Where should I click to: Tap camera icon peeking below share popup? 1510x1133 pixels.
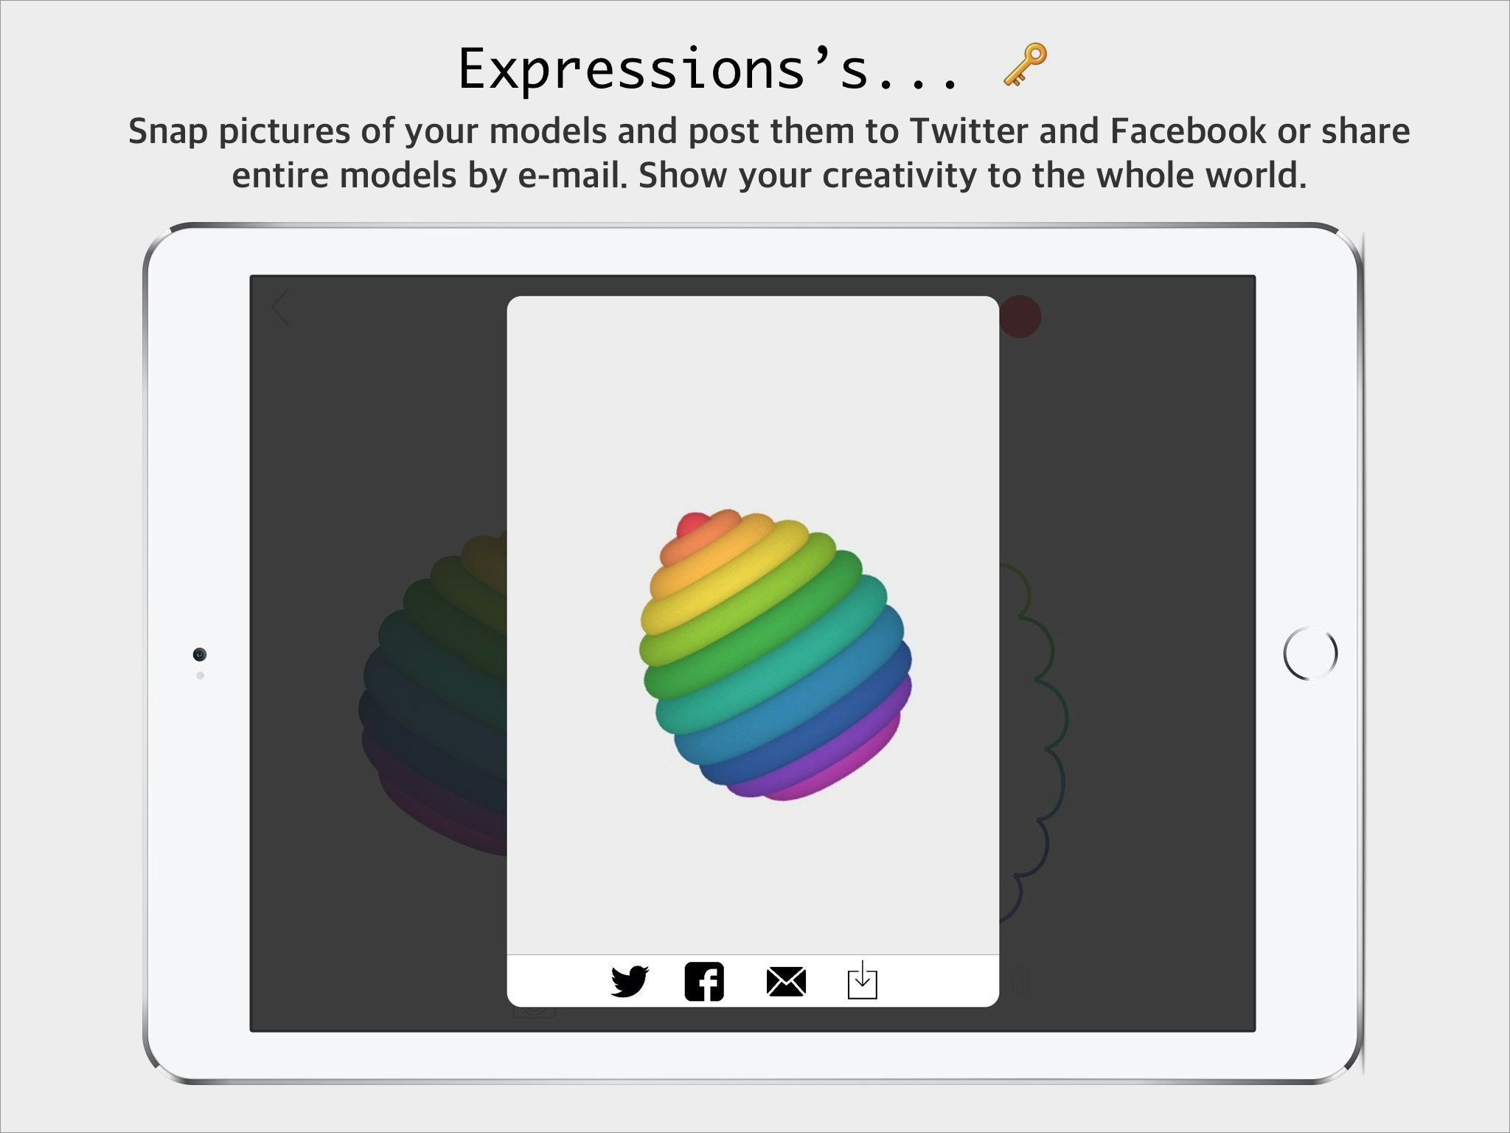pyautogui.click(x=534, y=1013)
